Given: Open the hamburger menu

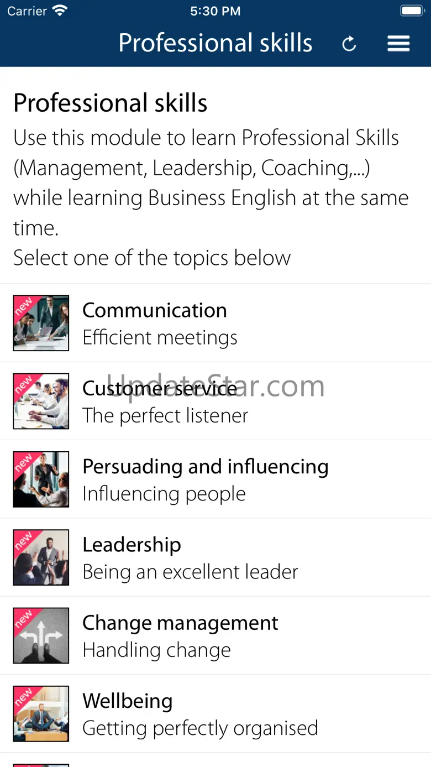Looking at the screenshot, I should tap(398, 44).
